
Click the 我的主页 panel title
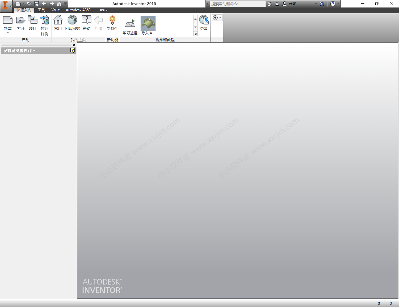[78, 40]
